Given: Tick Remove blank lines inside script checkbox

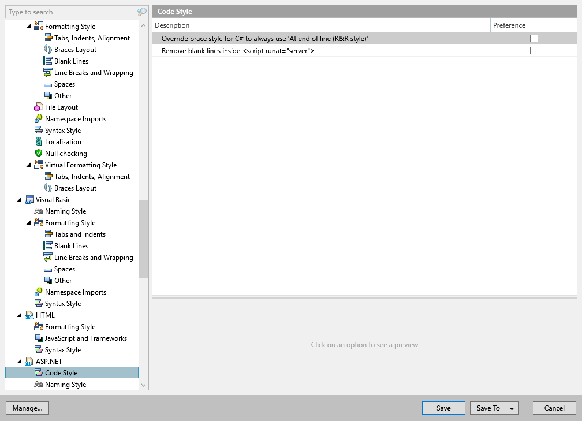Looking at the screenshot, I should point(533,50).
